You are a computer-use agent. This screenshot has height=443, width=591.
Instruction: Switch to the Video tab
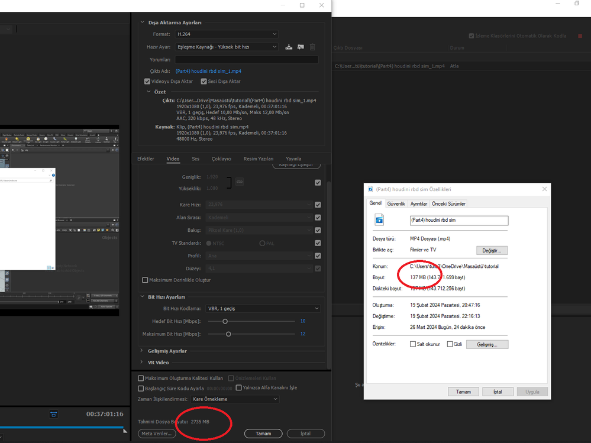(x=173, y=159)
